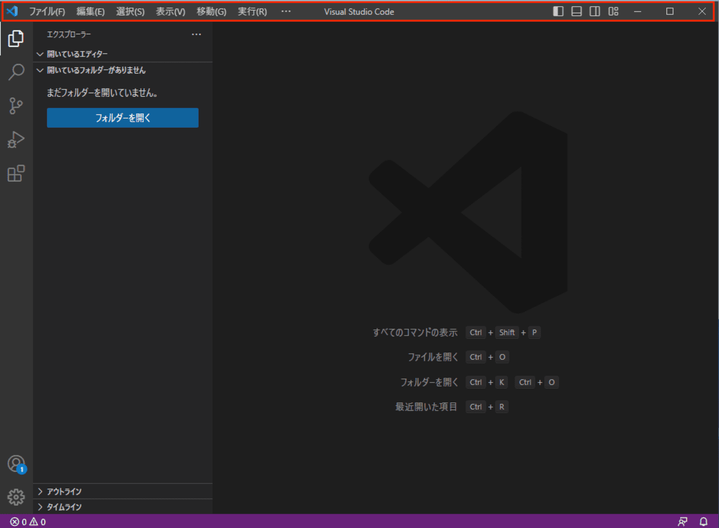Open the Search view icon
Viewport: 719px width, 528px height.
tap(16, 72)
